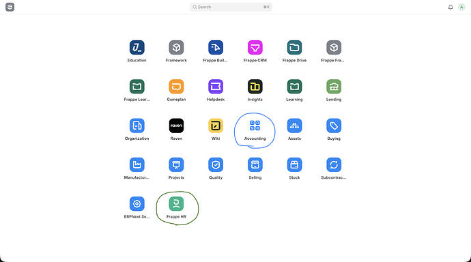
Task: Launch the Learning app
Action: pos(294,87)
